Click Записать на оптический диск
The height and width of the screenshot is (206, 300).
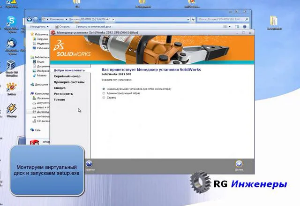(93, 27)
